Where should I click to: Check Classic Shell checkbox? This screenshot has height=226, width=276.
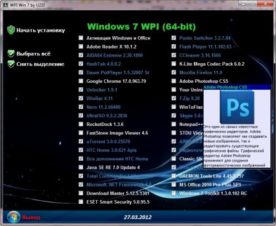174,158
